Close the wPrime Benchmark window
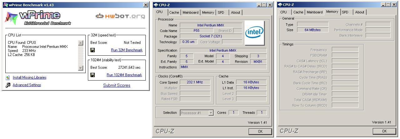The height and width of the screenshot is (139, 400). pos(146,5)
